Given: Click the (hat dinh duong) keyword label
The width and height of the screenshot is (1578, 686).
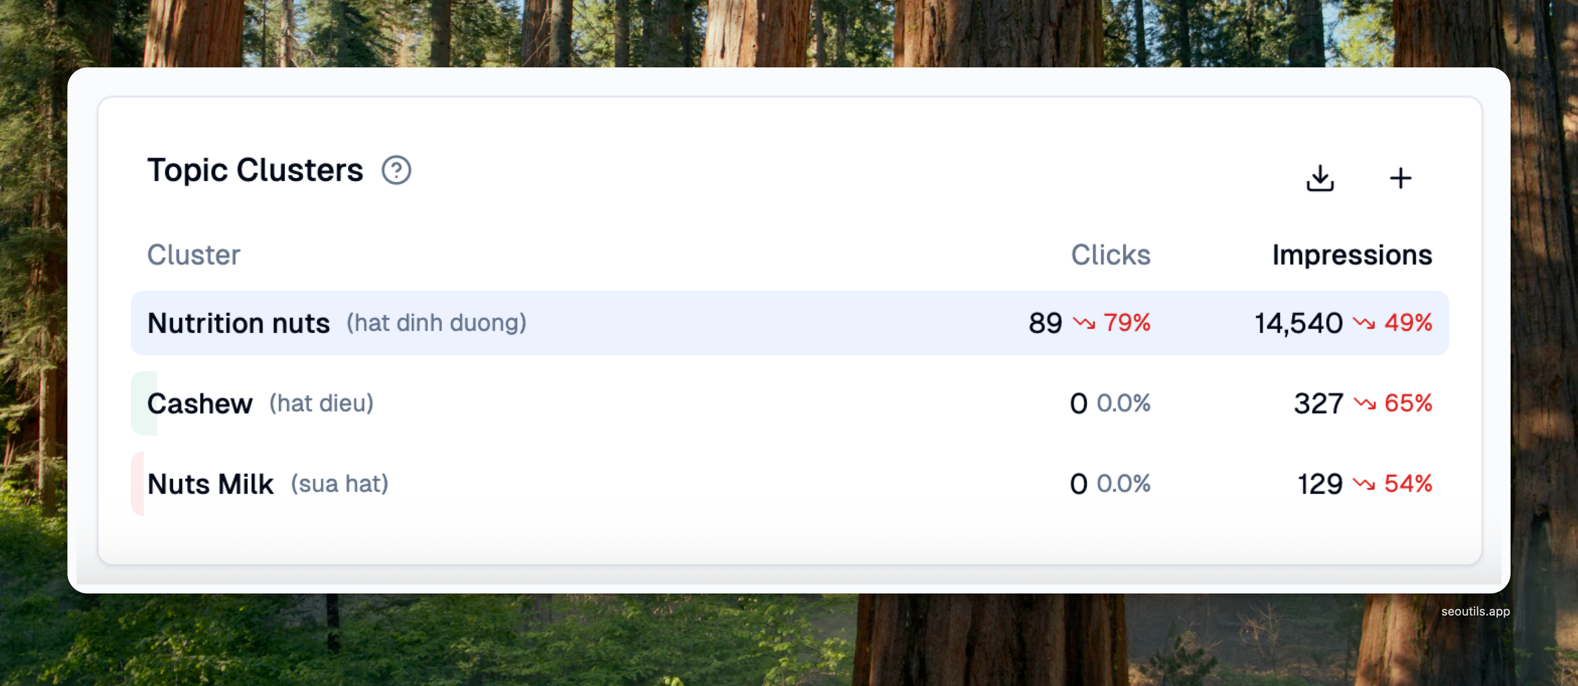Looking at the screenshot, I should [x=436, y=323].
